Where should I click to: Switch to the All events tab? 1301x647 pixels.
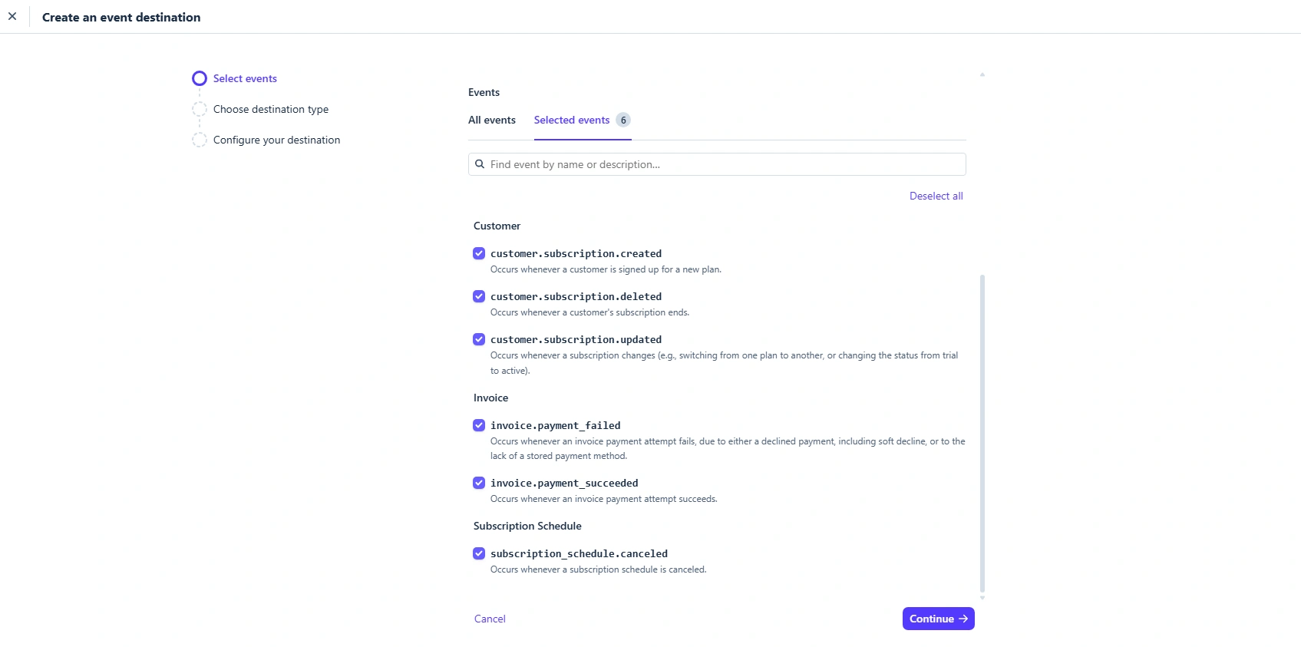[x=492, y=120]
